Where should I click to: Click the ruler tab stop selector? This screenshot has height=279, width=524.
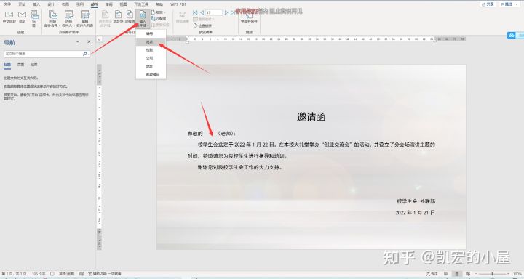(x=100, y=39)
